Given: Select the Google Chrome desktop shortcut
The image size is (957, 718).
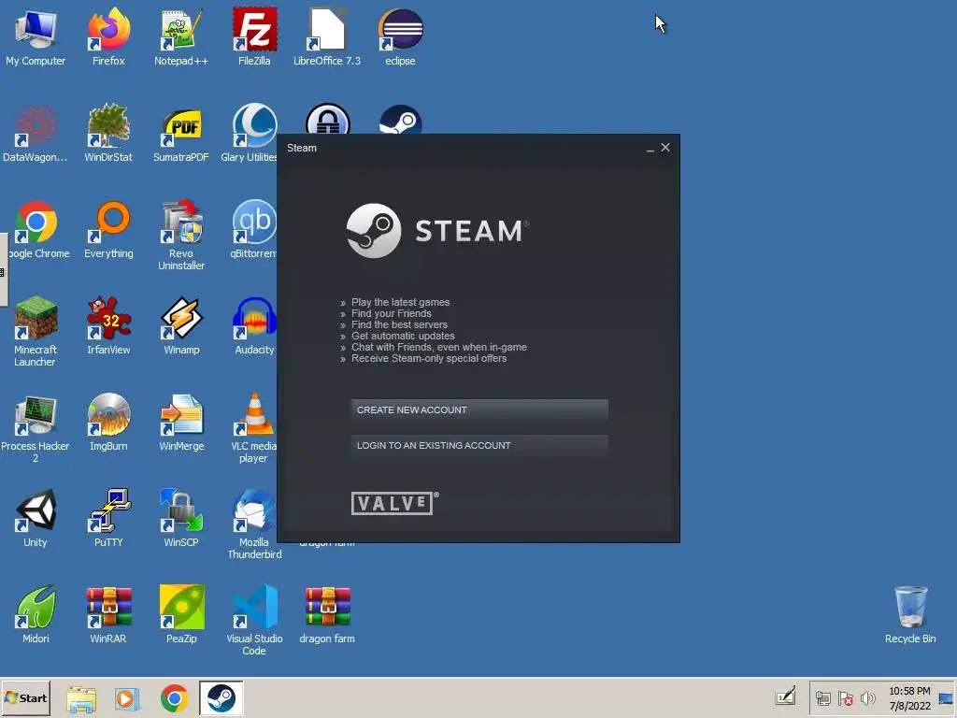Looking at the screenshot, I should [36, 230].
